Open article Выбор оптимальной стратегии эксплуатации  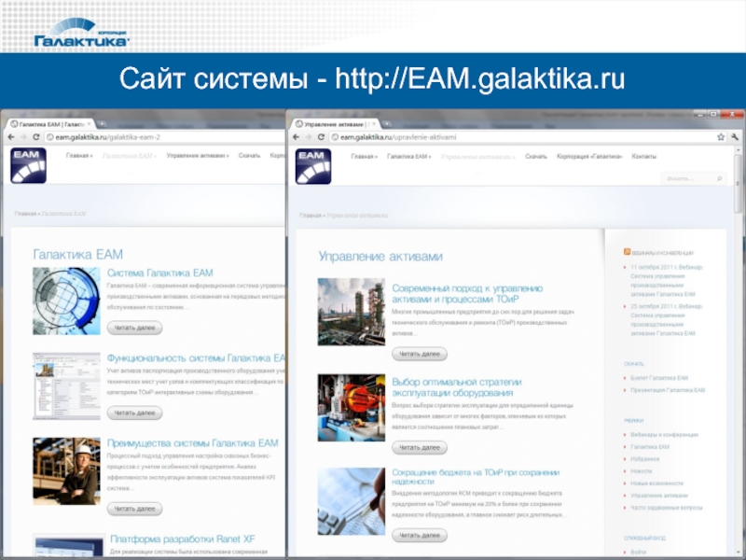[457, 387]
